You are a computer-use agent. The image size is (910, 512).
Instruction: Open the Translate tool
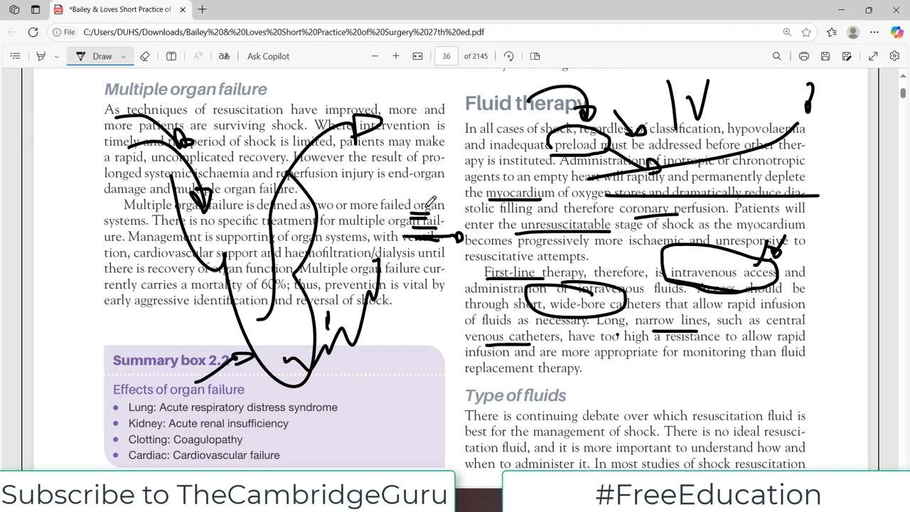pos(224,56)
